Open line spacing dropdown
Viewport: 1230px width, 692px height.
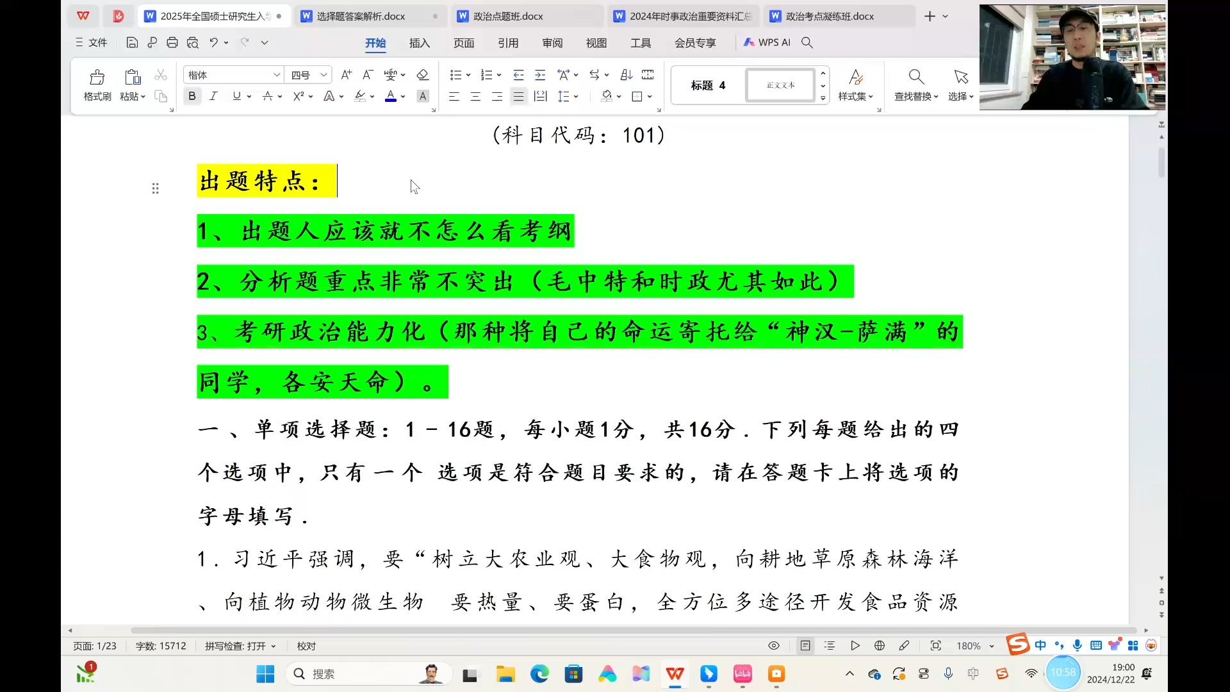568,96
